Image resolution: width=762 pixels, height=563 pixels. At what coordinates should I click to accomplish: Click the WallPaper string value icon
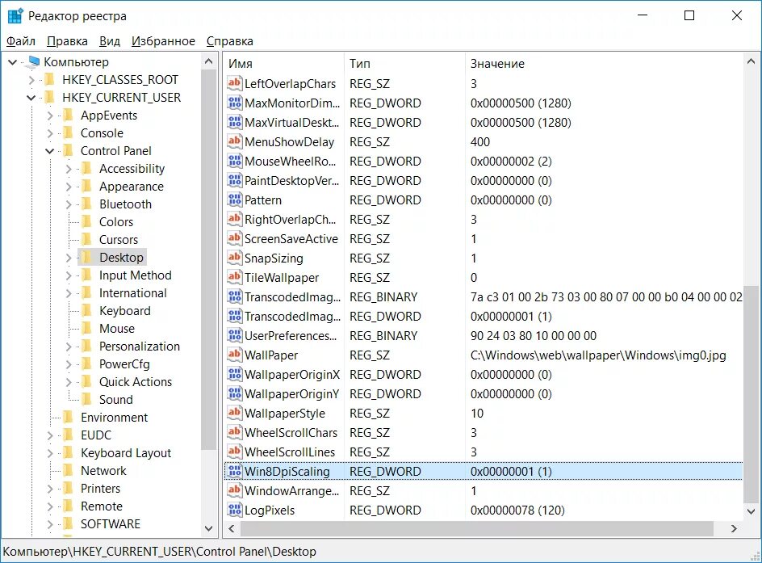235,355
